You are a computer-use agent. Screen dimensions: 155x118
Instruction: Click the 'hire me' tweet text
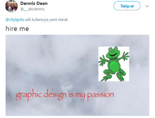(17, 29)
